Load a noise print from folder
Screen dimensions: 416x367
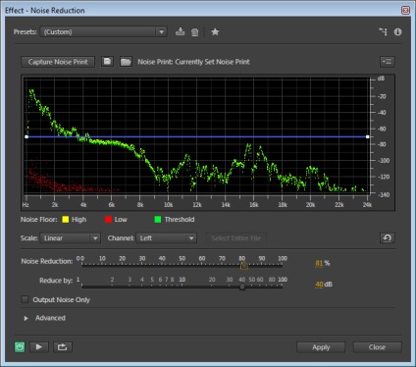126,62
